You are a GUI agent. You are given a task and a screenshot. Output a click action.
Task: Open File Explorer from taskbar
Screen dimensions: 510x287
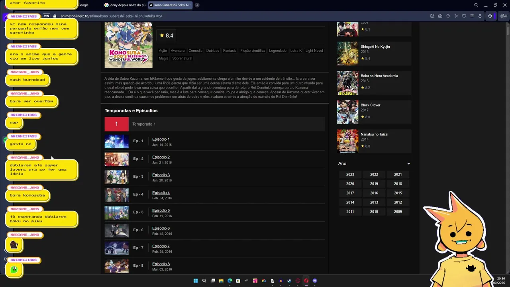221,281
